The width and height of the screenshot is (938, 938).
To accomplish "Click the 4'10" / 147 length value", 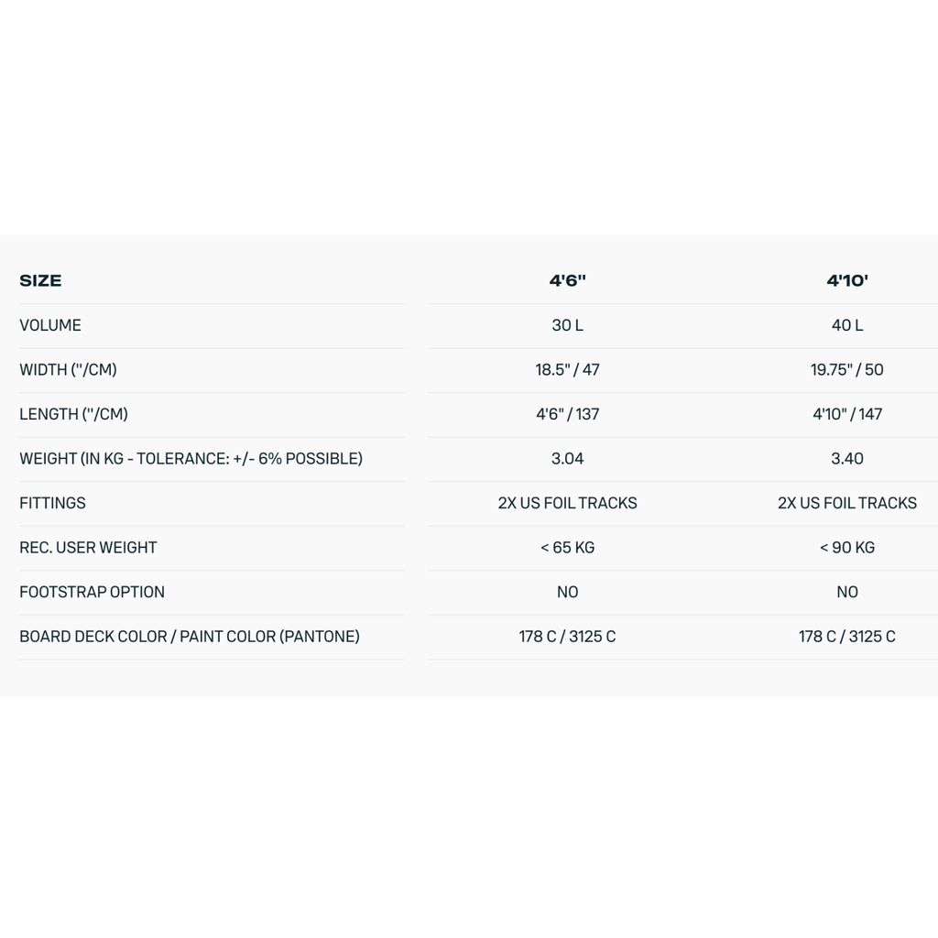I will point(847,414).
